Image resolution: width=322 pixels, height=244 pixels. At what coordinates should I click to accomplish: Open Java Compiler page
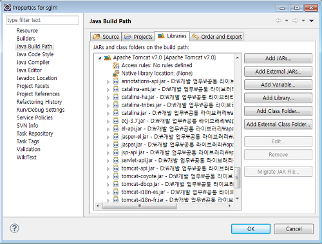[x=33, y=62]
